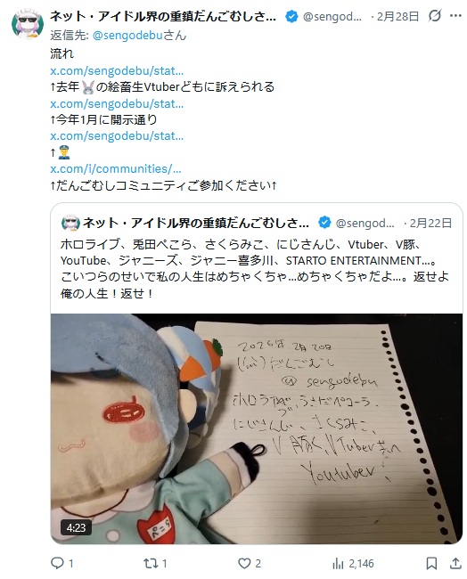Viewport: 467px width, 579px height.
Task: Open the author's profile avatar
Action: [x=28, y=23]
